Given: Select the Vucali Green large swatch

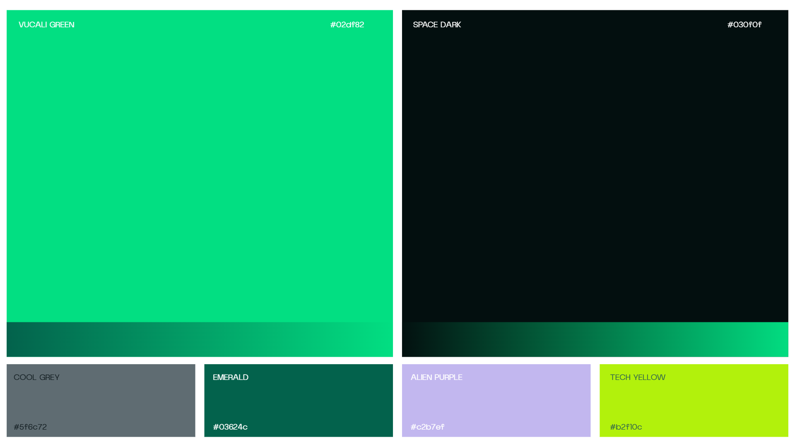Looking at the screenshot, I should coord(200,166).
